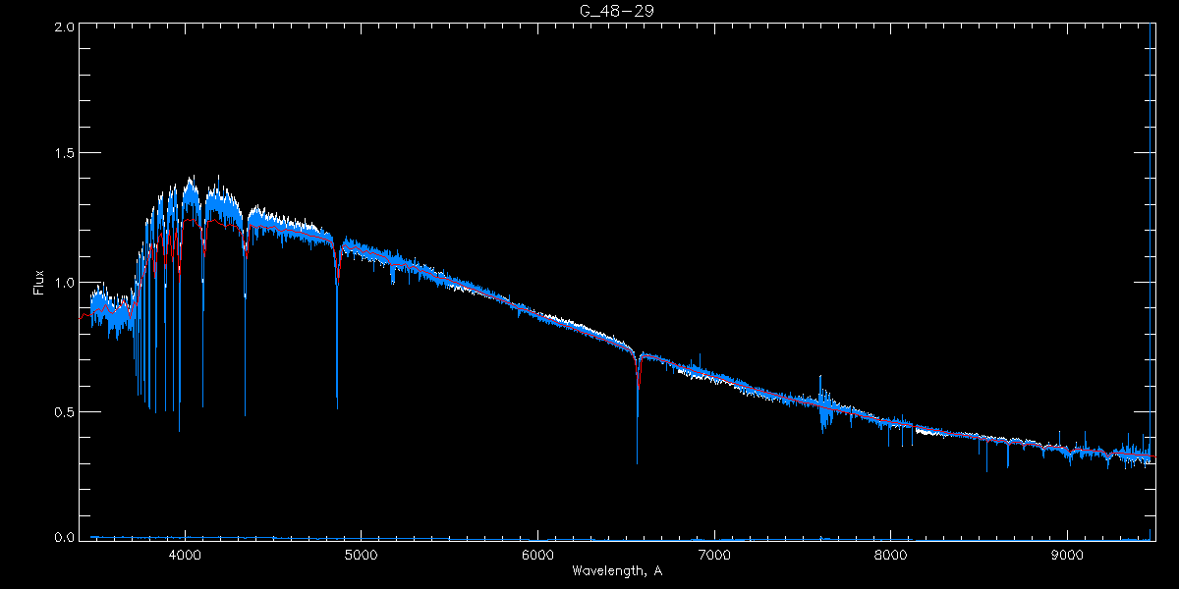Click the 5000 wavelength tick label
Screen dimensions: 1179x589
click(361, 555)
